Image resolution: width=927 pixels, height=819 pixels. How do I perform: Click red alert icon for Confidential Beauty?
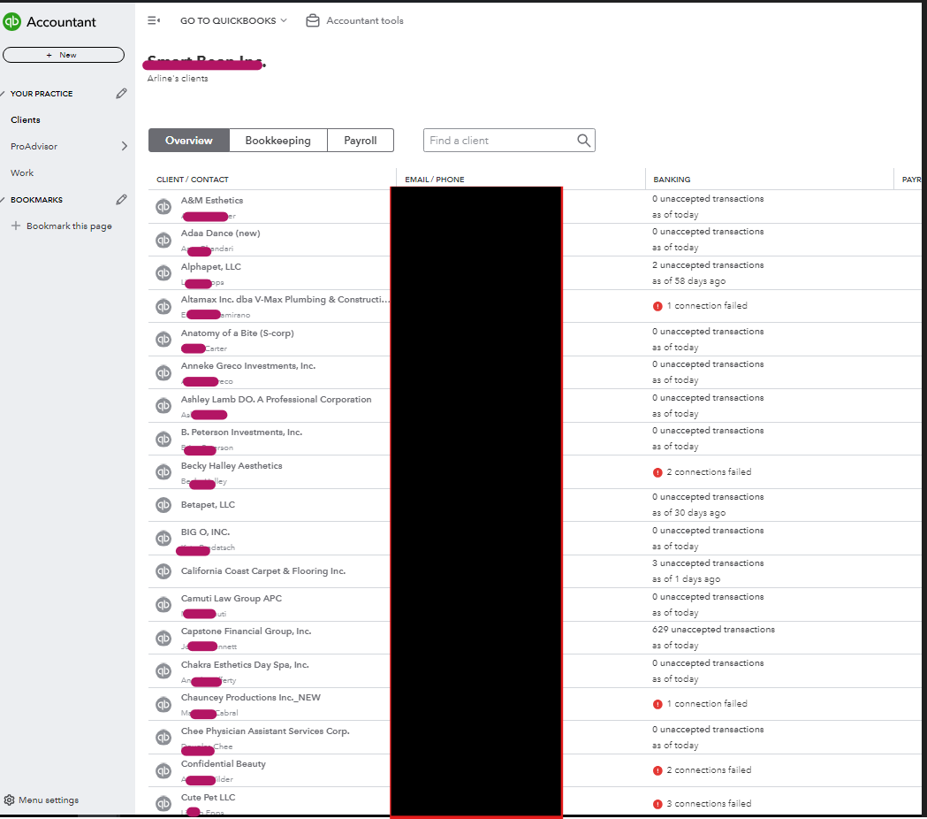[x=657, y=770]
